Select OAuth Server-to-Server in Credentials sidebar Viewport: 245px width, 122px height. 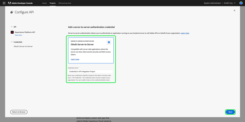[23, 46]
